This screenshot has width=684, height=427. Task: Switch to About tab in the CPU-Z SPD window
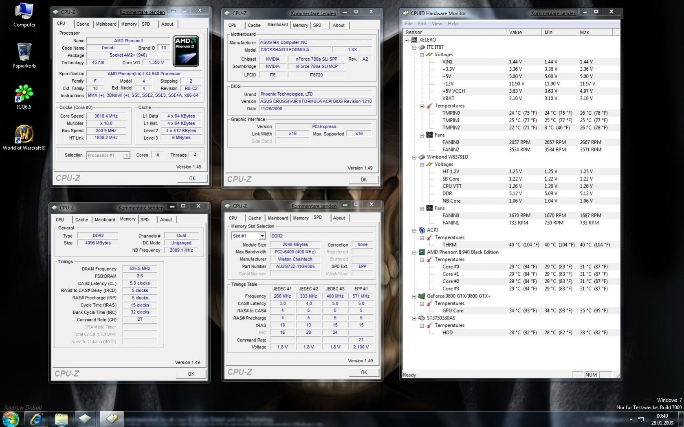coord(339,218)
